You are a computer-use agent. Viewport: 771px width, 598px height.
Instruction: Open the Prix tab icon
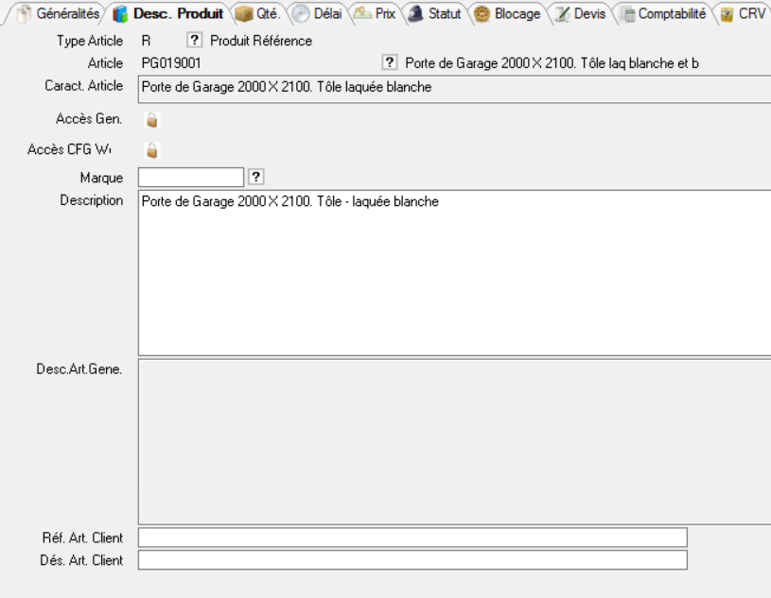click(362, 14)
